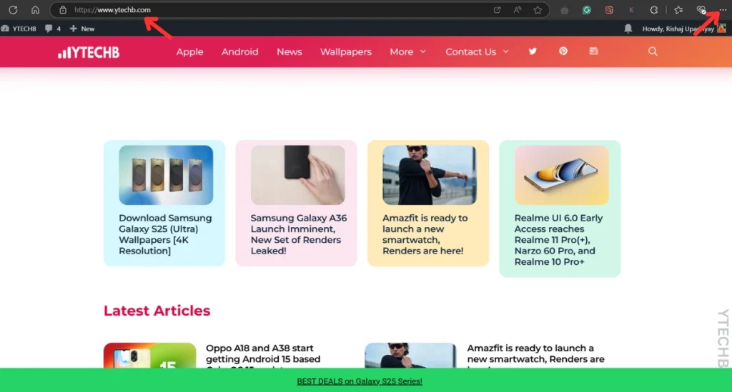Open the Grammarly extension icon
This screenshot has height=392, width=732.
[x=587, y=10]
